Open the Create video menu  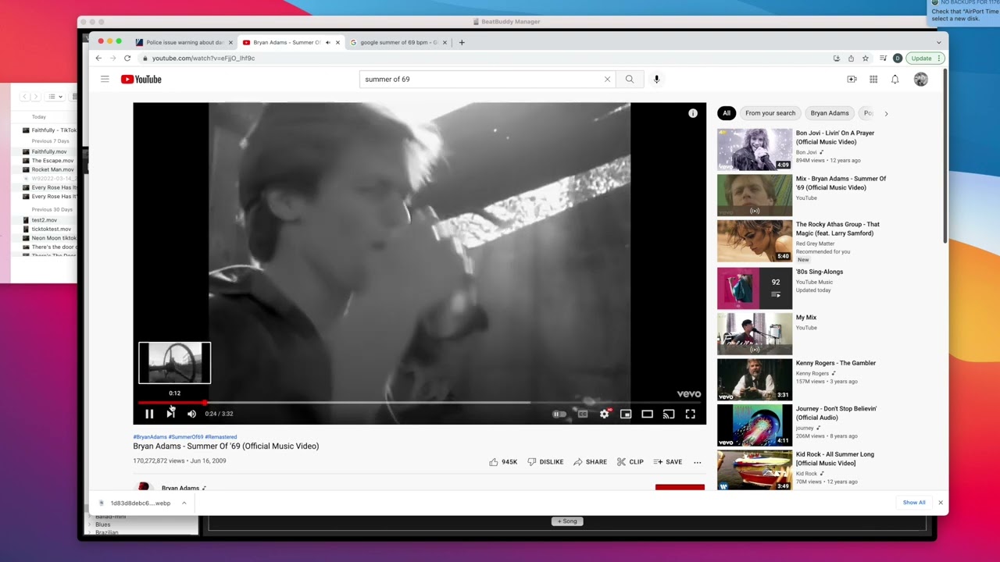pos(852,79)
